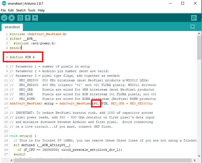Click "PIN" argument on line 16

click(x=104, y=103)
